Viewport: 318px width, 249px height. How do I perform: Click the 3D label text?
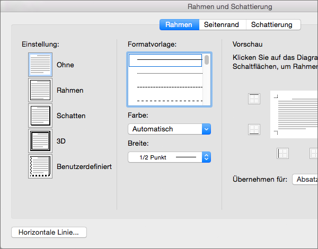pyautogui.click(x=61, y=141)
